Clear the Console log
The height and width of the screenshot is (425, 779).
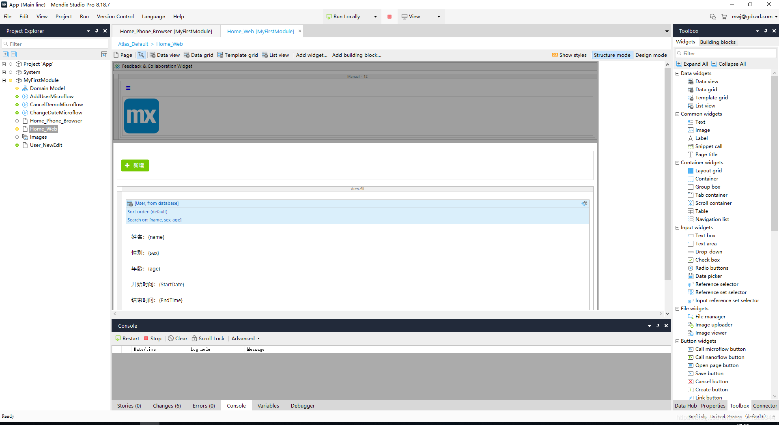point(178,338)
